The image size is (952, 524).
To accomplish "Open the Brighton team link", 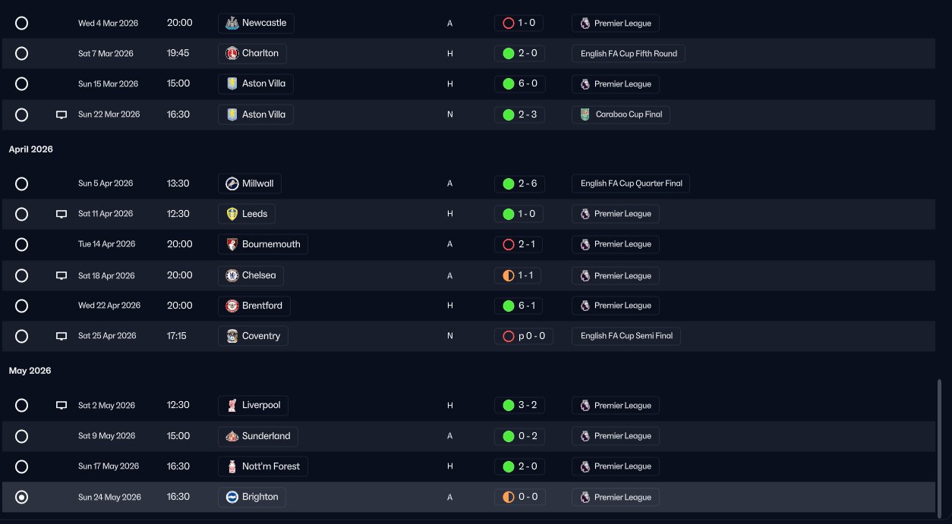I will point(260,497).
